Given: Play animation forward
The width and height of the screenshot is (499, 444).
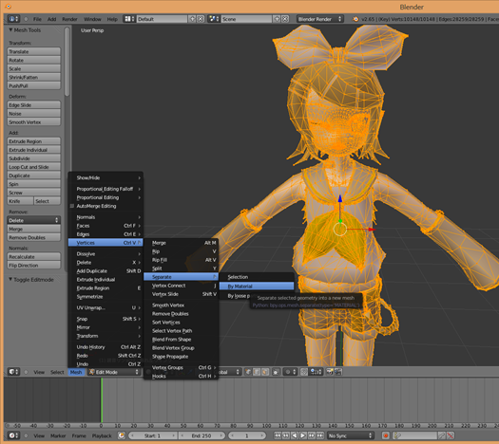Looking at the screenshot, I should (303, 435).
